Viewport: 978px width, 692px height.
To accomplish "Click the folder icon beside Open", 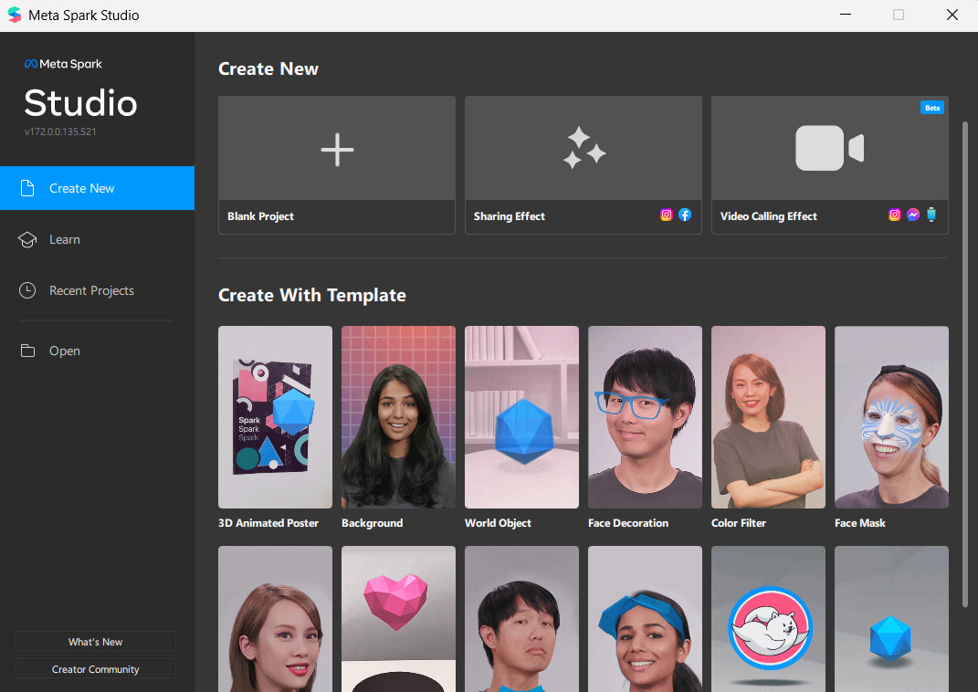I will pyautogui.click(x=28, y=351).
